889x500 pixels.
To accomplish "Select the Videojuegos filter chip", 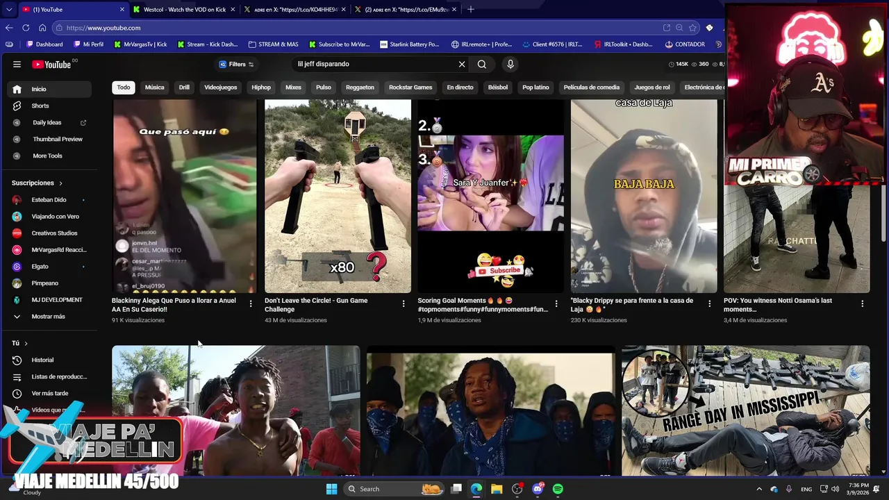I will point(220,87).
